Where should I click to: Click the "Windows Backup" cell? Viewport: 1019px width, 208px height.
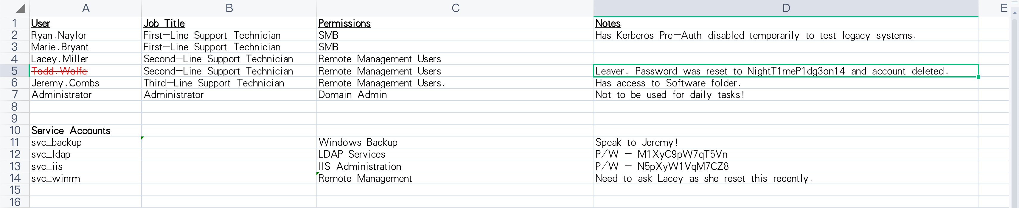[x=455, y=142]
